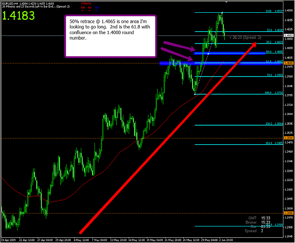
Task: Click the 1.3095 value on price axis
Action: click(289, 199)
